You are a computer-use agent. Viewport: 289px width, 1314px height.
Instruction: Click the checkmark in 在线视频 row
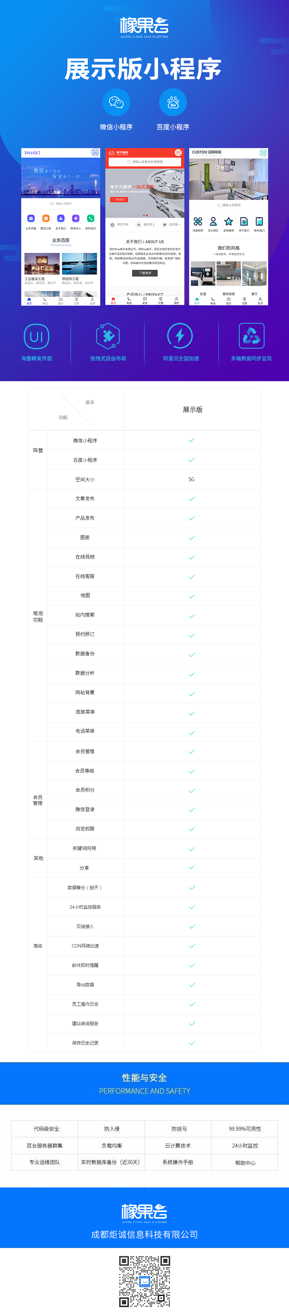[x=191, y=557]
